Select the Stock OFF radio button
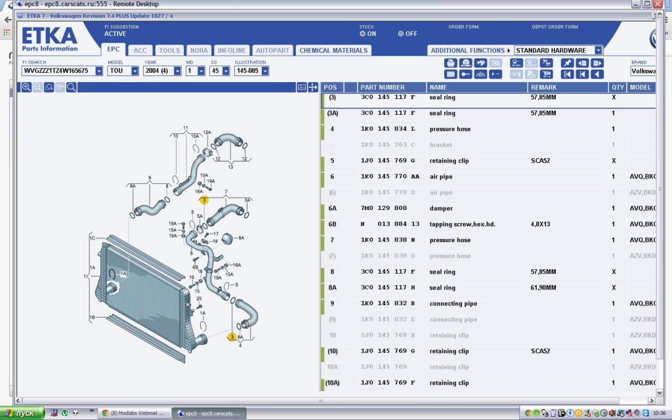Image resolution: width=672 pixels, height=420 pixels. pos(401,34)
